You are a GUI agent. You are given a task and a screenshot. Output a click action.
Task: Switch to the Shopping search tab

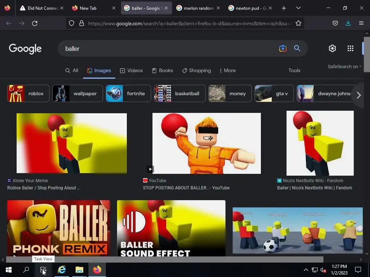tap(196, 70)
